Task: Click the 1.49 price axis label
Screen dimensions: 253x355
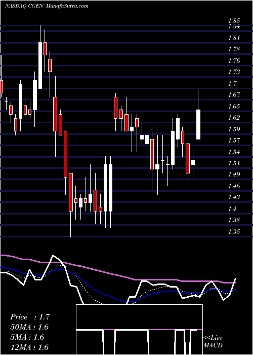Action: pyautogui.click(x=234, y=174)
